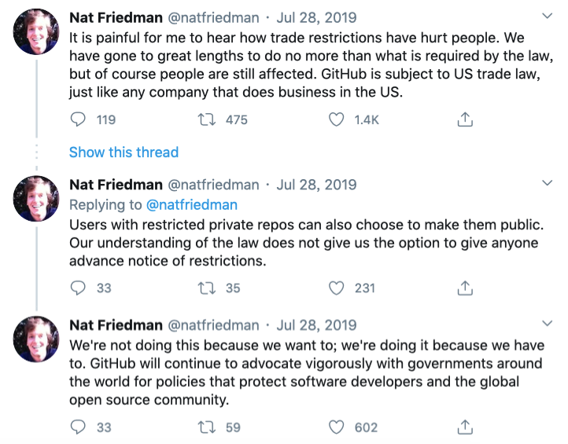Click the Nat Friedman name on the third tweet

(x=115, y=325)
